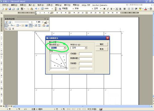
Task: Click the row title input field
Action: 86,54
